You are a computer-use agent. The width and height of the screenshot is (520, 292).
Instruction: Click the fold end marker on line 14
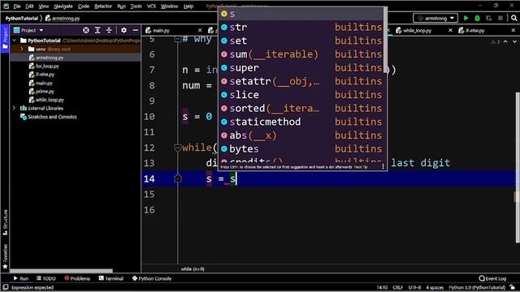[177, 178]
